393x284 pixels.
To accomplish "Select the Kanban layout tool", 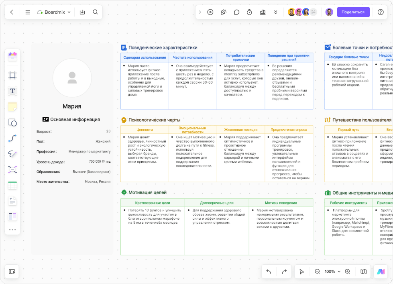I will pyautogui.click(x=12, y=217).
